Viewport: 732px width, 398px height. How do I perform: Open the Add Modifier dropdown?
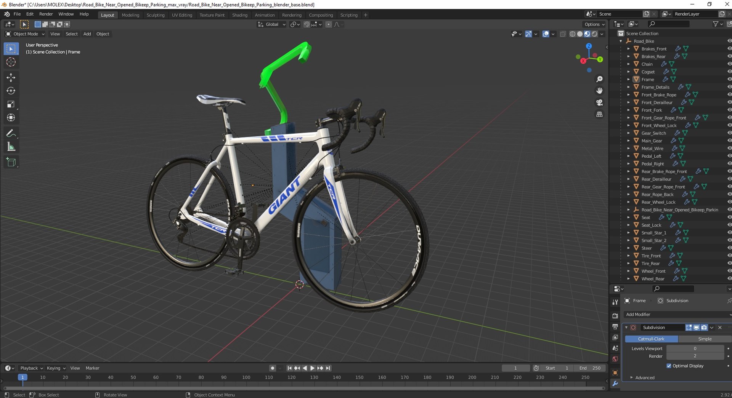[x=677, y=315]
